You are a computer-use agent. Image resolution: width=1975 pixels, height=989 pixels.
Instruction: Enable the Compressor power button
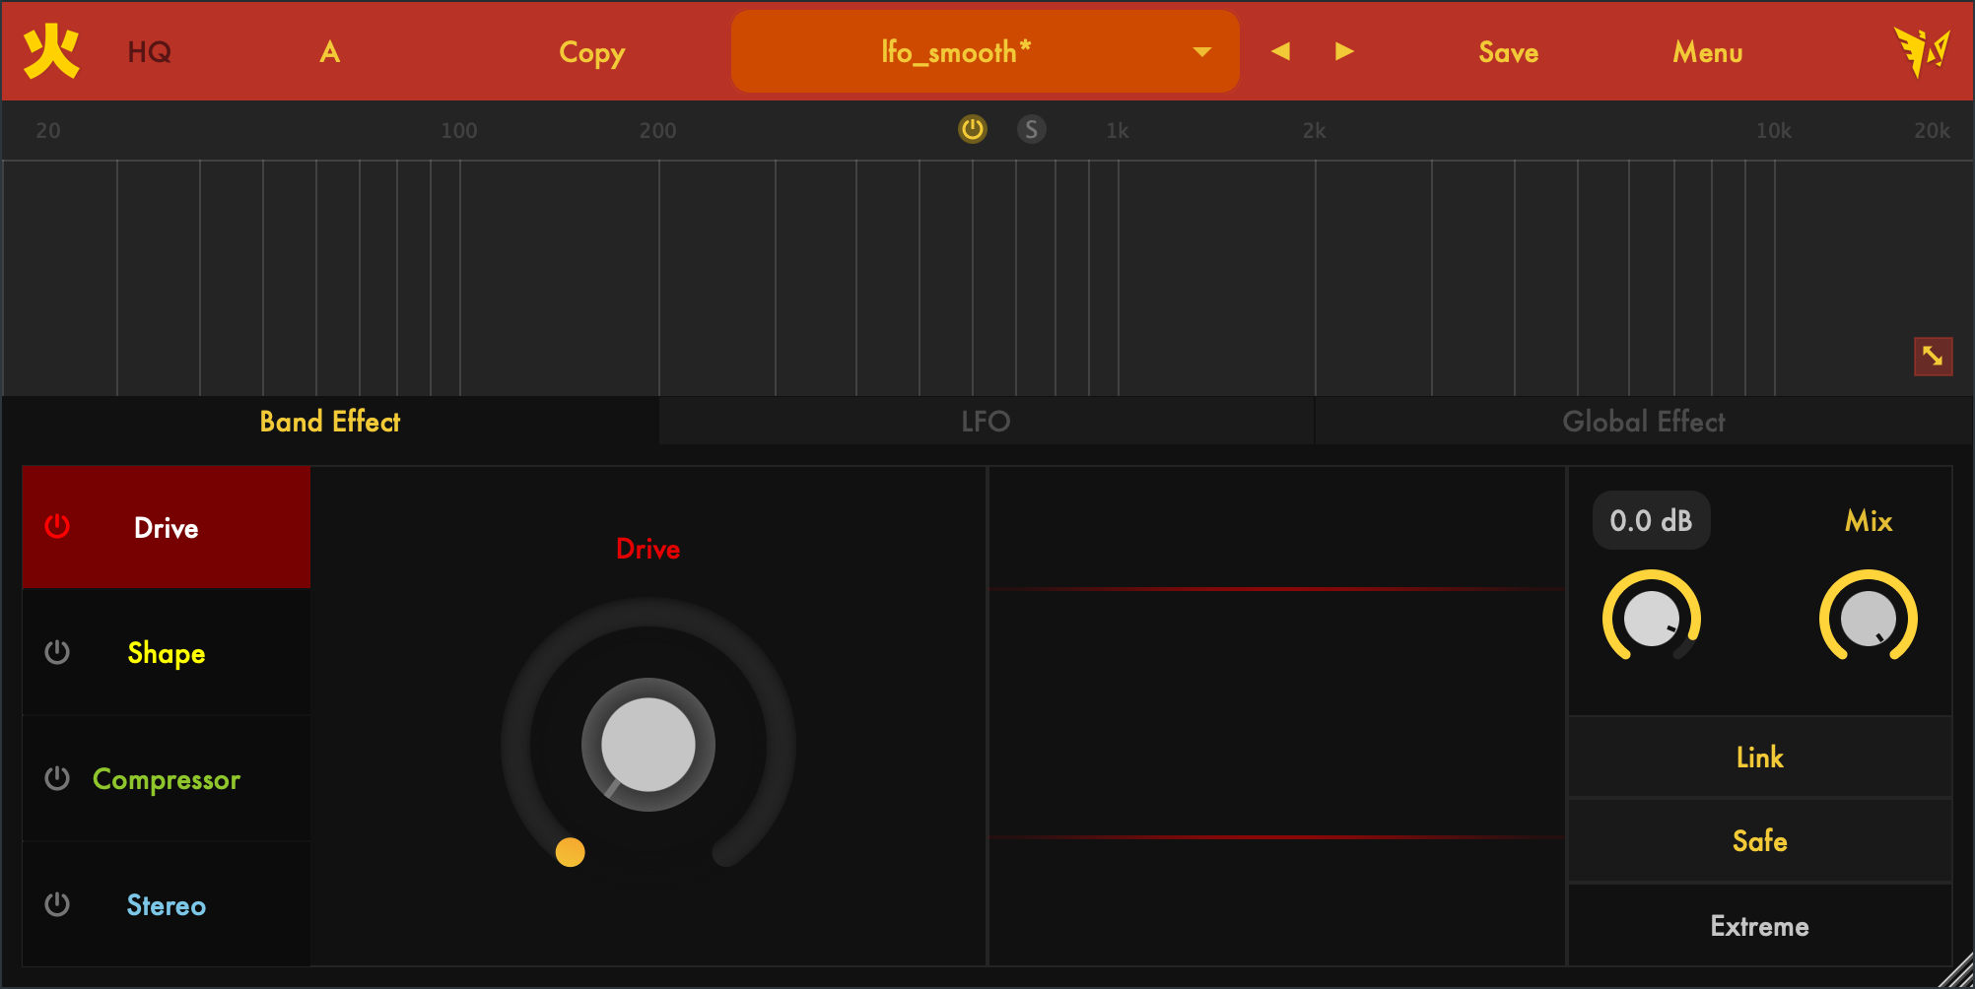tap(57, 778)
